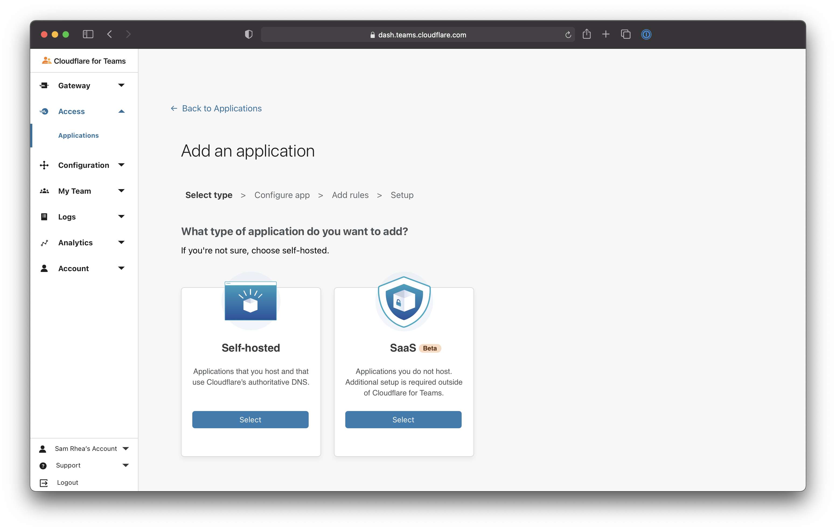Click the browser back arrow

click(110, 34)
